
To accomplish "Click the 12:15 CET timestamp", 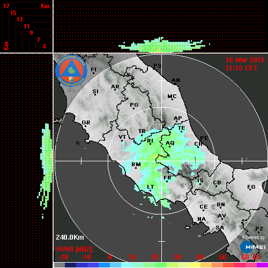I will [x=241, y=68].
